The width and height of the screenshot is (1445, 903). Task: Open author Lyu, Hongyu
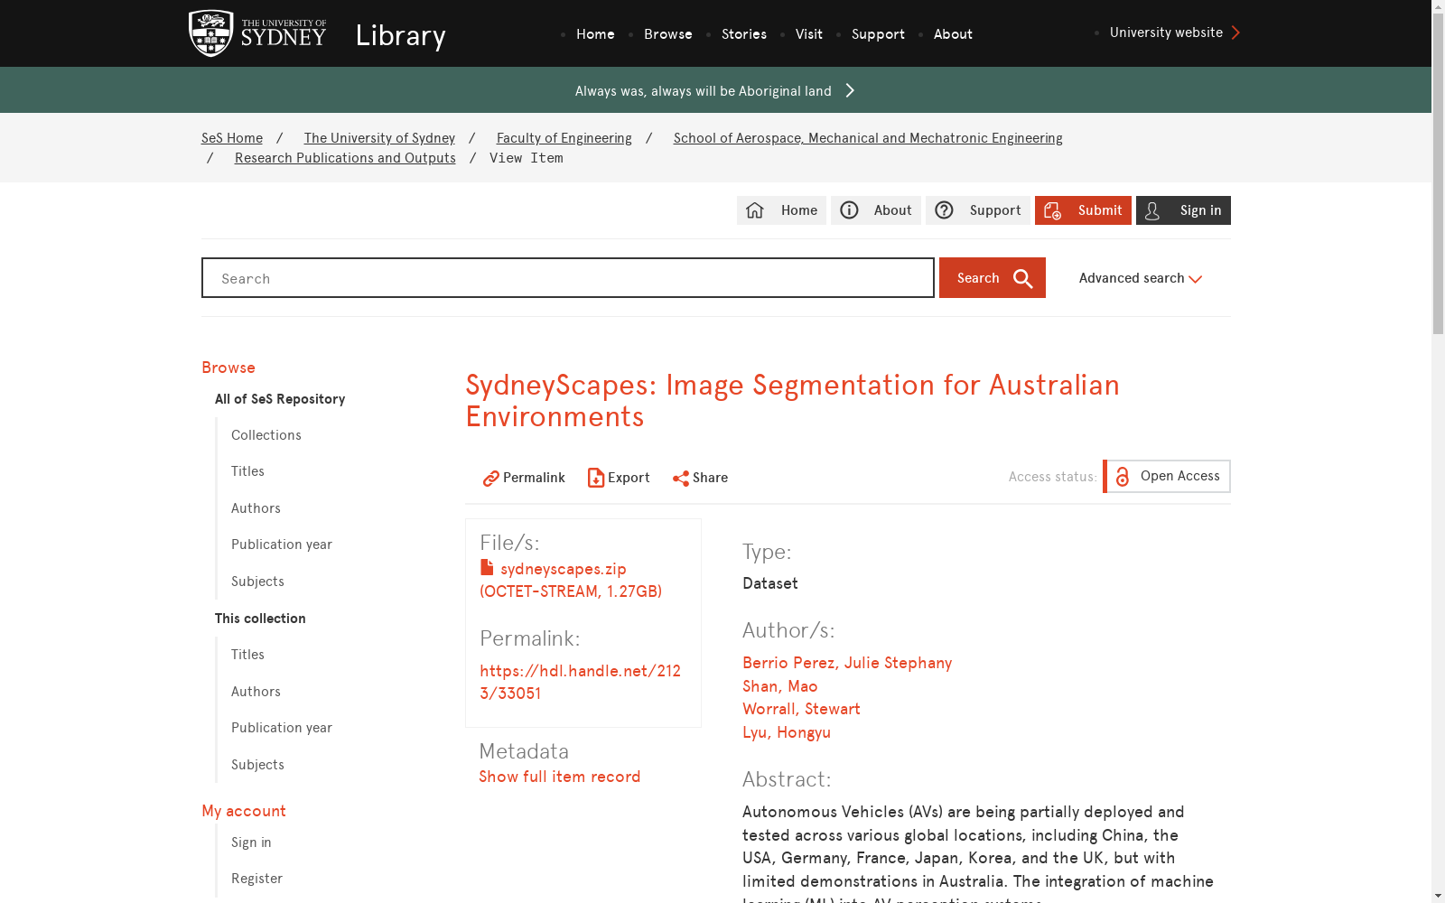(787, 732)
